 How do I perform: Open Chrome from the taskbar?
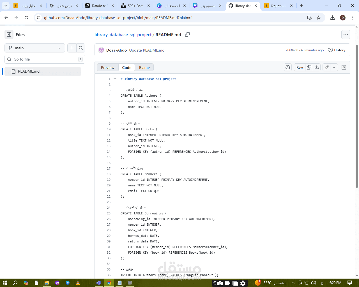[x=109, y=283]
